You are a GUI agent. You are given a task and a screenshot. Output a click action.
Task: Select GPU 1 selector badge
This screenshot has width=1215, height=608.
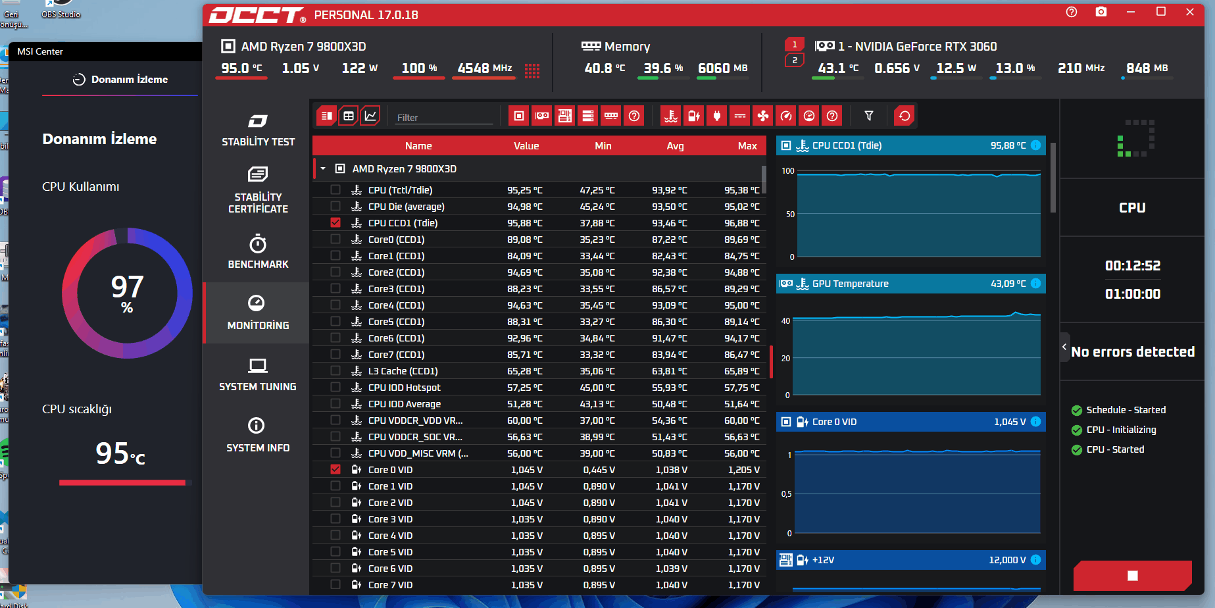tap(795, 45)
